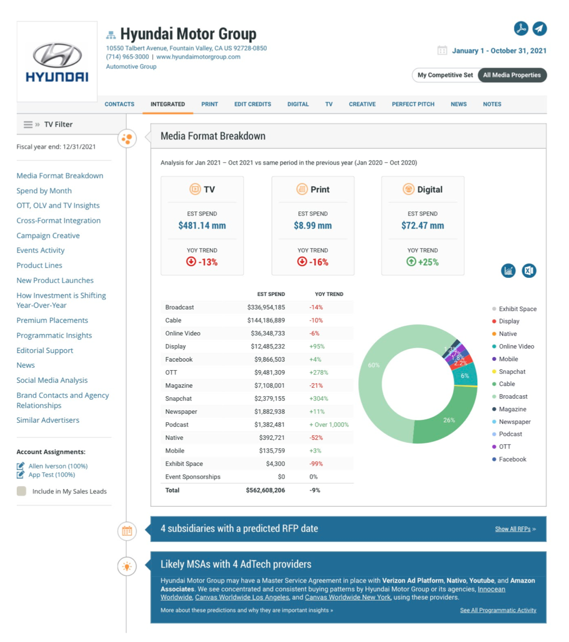Toggle Exhibit Space in the chart legend

click(514, 309)
